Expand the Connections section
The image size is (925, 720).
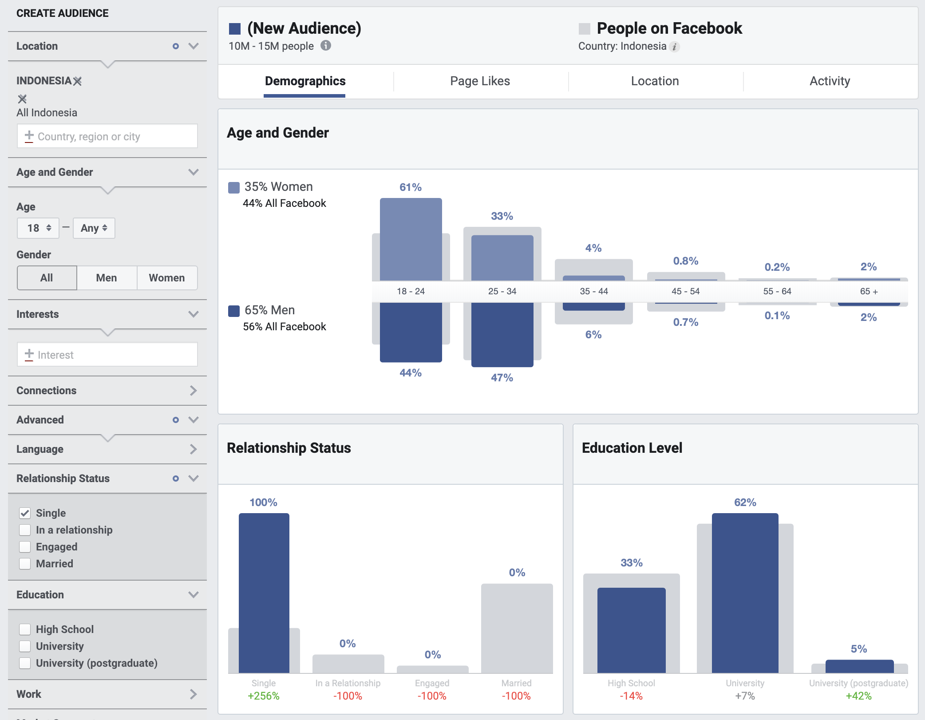pos(194,391)
